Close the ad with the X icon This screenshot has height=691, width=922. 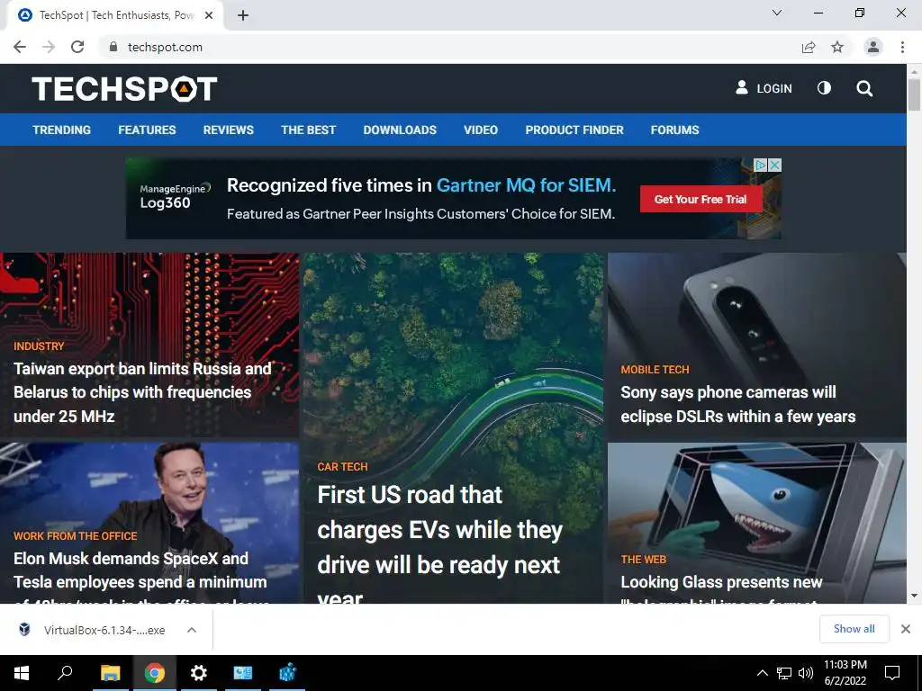point(775,166)
